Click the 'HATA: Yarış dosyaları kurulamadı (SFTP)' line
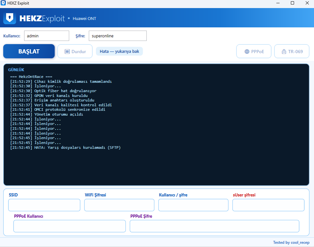The image size is (314, 247). click(66, 147)
